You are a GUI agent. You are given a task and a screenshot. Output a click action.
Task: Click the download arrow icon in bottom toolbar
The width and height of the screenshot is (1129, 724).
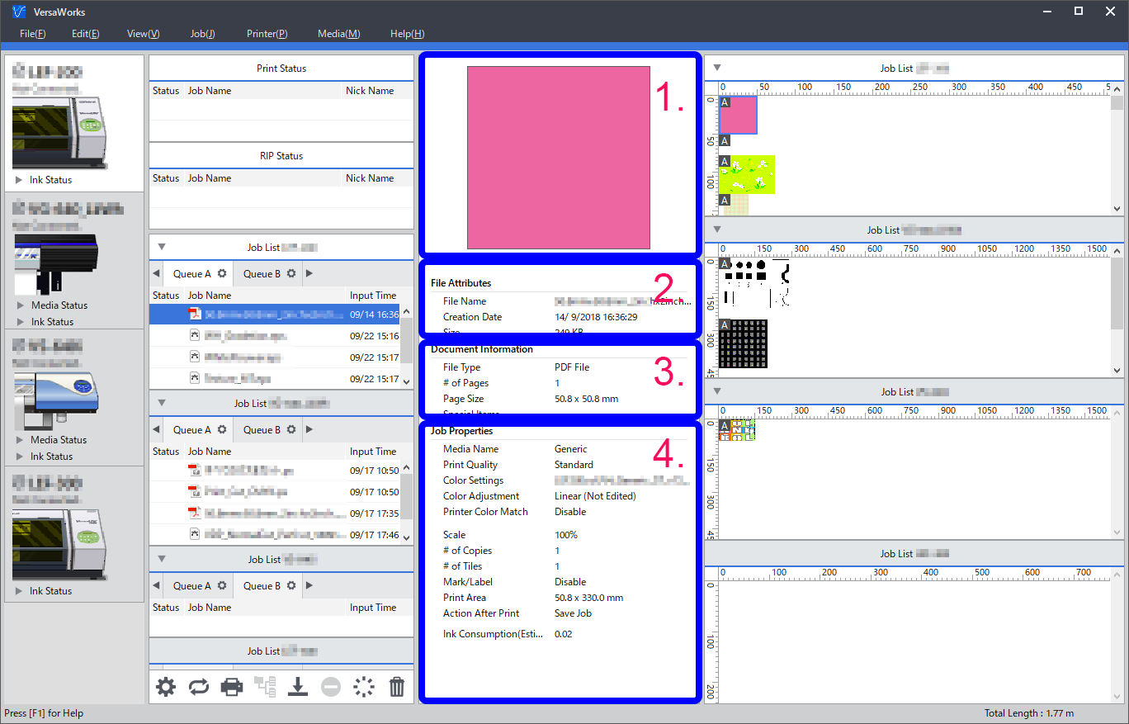tap(297, 687)
